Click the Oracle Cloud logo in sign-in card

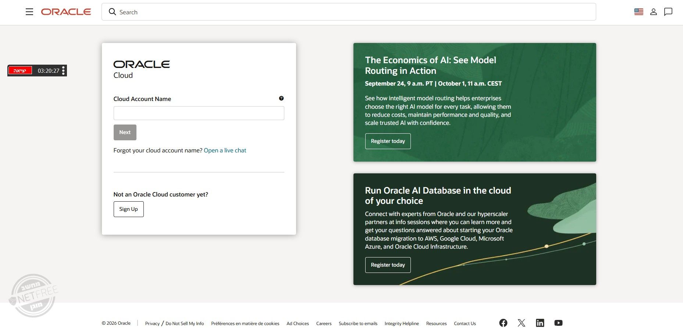tap(142, 69)
